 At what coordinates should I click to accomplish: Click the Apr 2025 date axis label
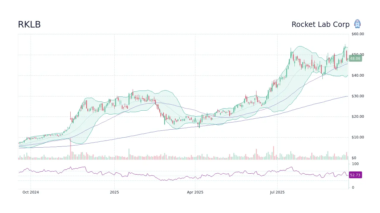[x=195, y=192]
